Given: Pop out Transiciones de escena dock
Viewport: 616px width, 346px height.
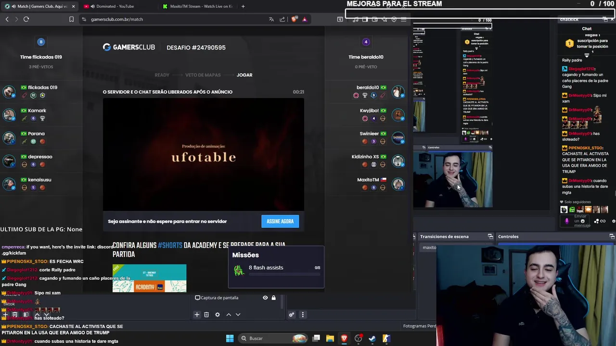Looking at the screenshot, I should pos(490,236).
